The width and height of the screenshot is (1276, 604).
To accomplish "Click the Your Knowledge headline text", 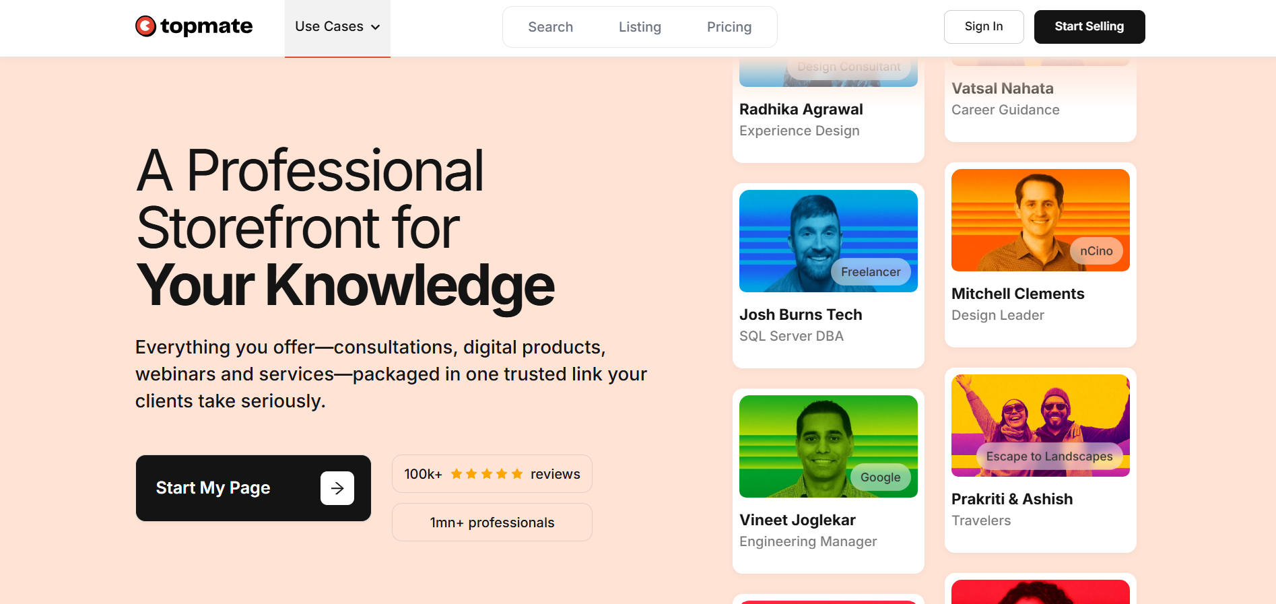I will click(x=345, y=286).
